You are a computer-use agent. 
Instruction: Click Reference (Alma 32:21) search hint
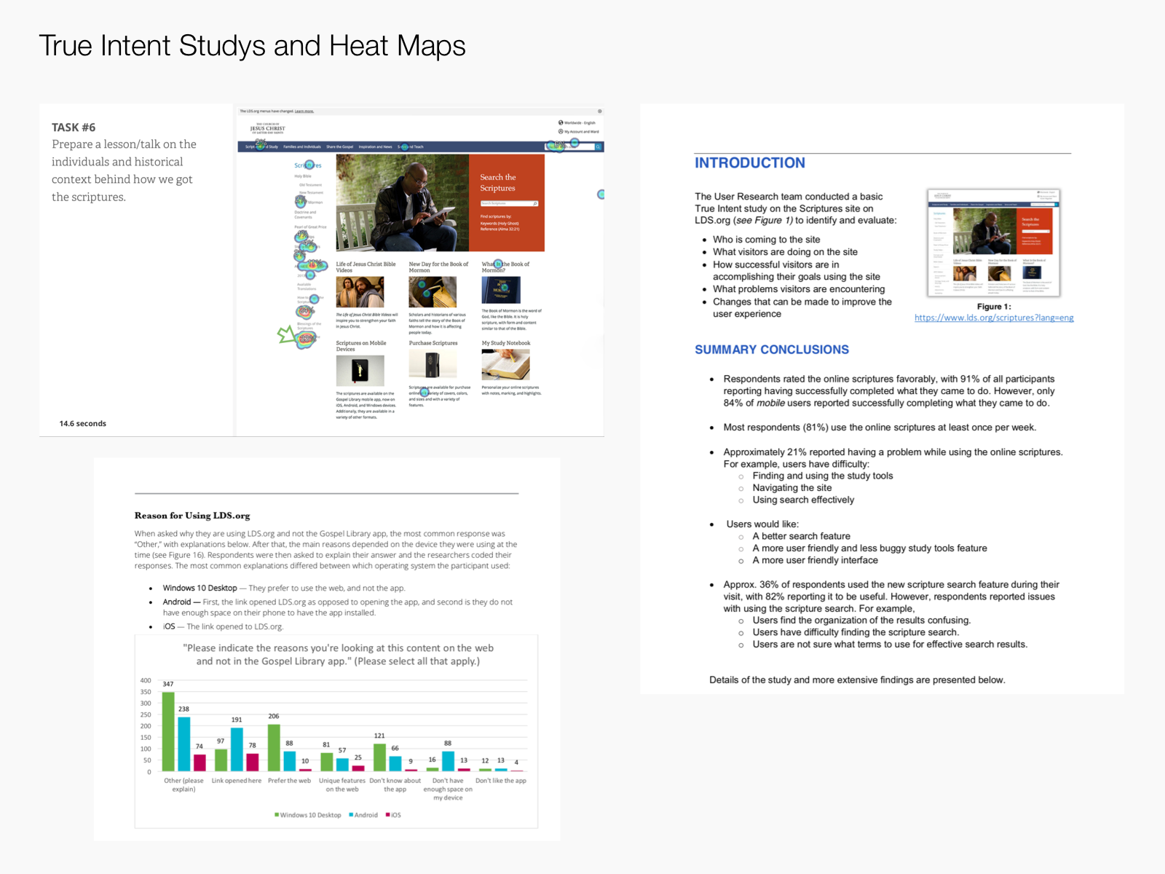(x=499, y=229)
